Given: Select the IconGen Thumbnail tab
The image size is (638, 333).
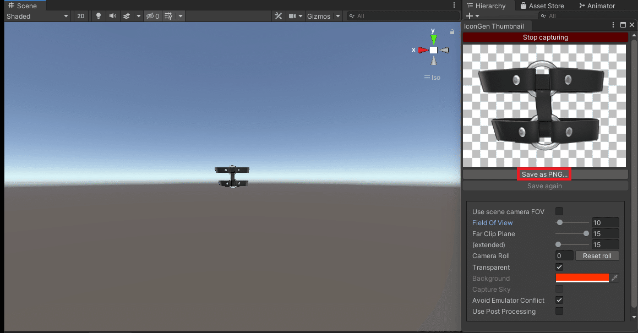Looking at the screenshot, I should pyautogui.click(x=494, y=26).
